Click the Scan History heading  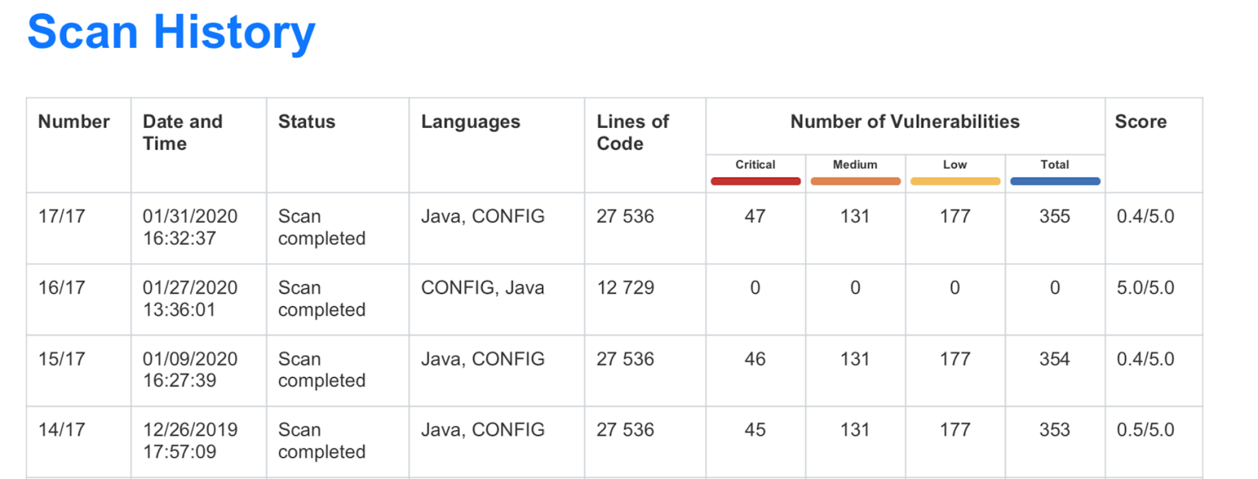point(171,33)
